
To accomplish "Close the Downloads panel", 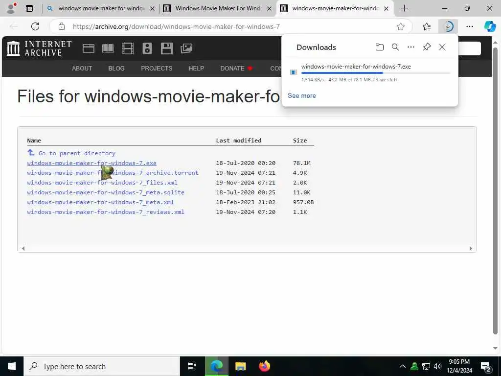I will pyautogui.click(x=442, y=47).
